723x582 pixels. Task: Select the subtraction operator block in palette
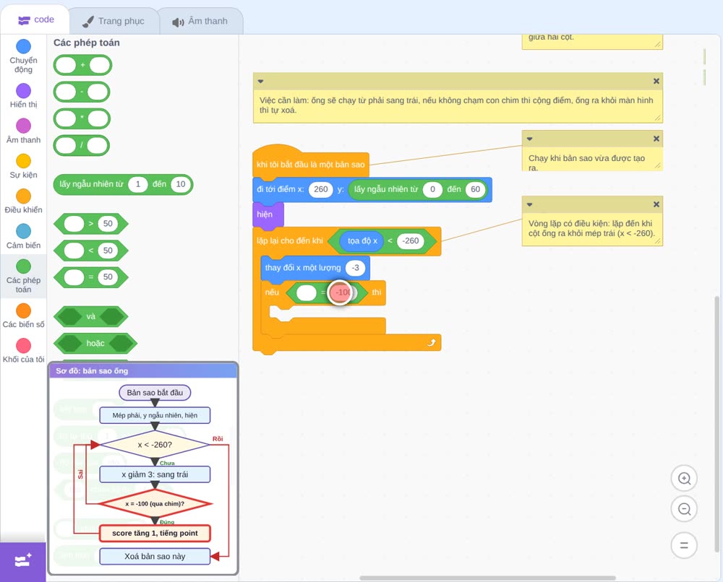[x=82, y=92]
